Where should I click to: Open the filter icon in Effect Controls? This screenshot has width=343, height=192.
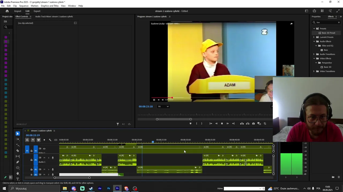[118, 124]
